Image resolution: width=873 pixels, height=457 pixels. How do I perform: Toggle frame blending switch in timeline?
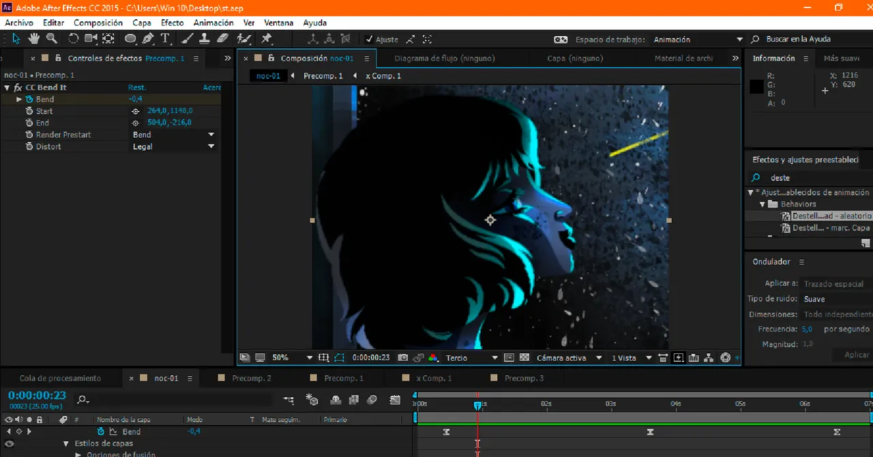(354, 400)
